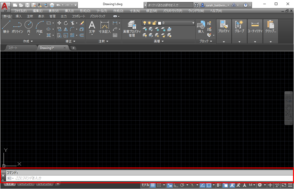Select the Fillet tool icon

(x=72, y=29)
